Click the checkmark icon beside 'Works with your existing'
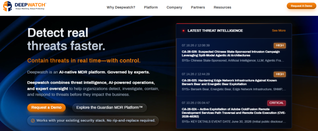Viewport: 318px width, 131px height. 33,121
